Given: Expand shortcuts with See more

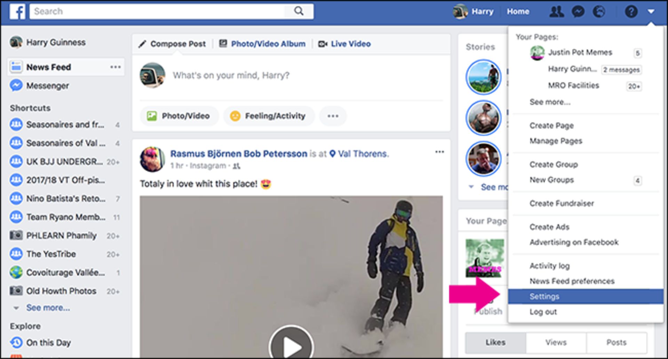Looking at the screenshot, I should click(x=48, y=308).
